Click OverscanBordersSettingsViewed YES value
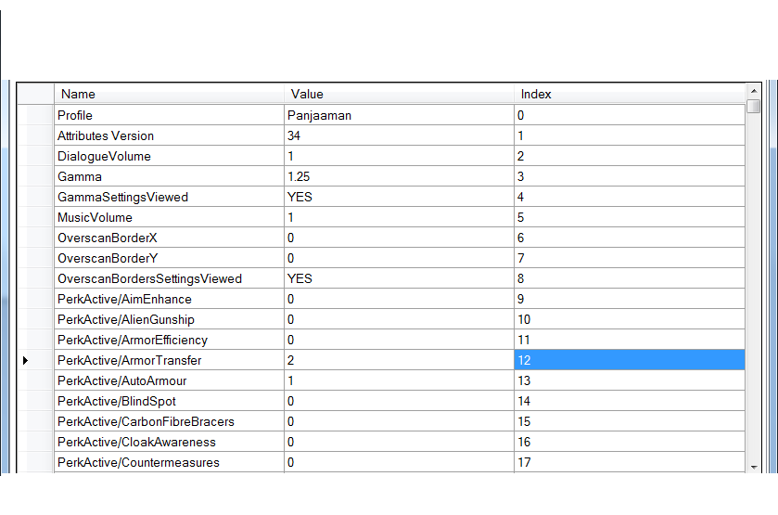Image resolution: width=778 pixels, height=515 pixels. coord(399,278)
